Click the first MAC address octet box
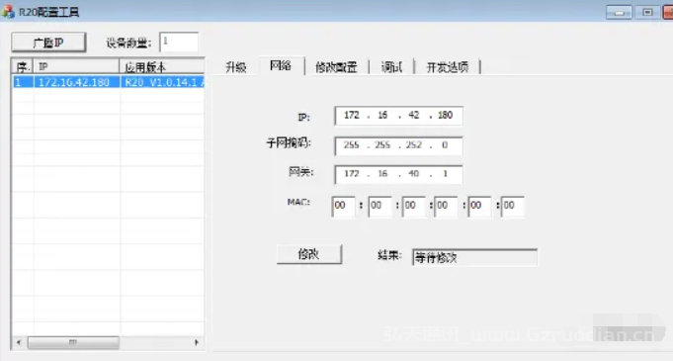The height and width of the screenshot is (361, 673). tap(343, 206)
